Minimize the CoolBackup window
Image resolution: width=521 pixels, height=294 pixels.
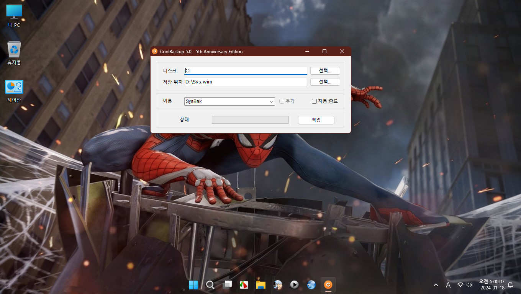(x=307, y=51)
